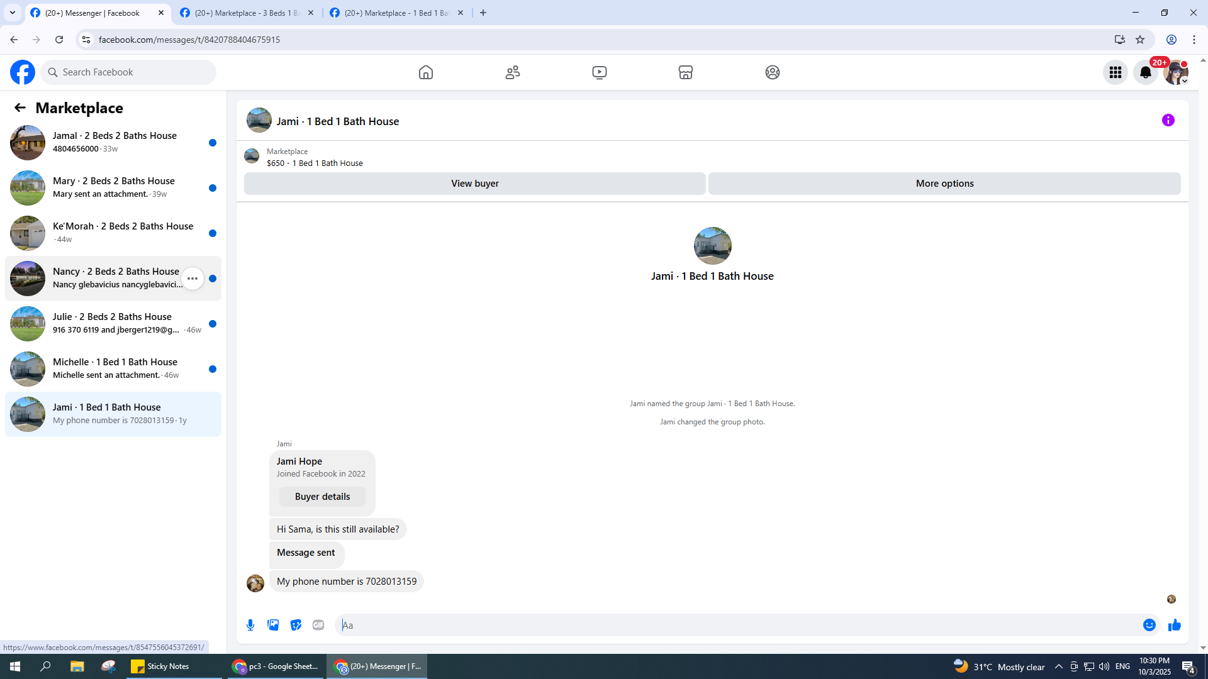This screenshot has width=1208, height=679.
Task: Open Michelle 1 Bed 1 Bath chat
Action: (113, 369)
